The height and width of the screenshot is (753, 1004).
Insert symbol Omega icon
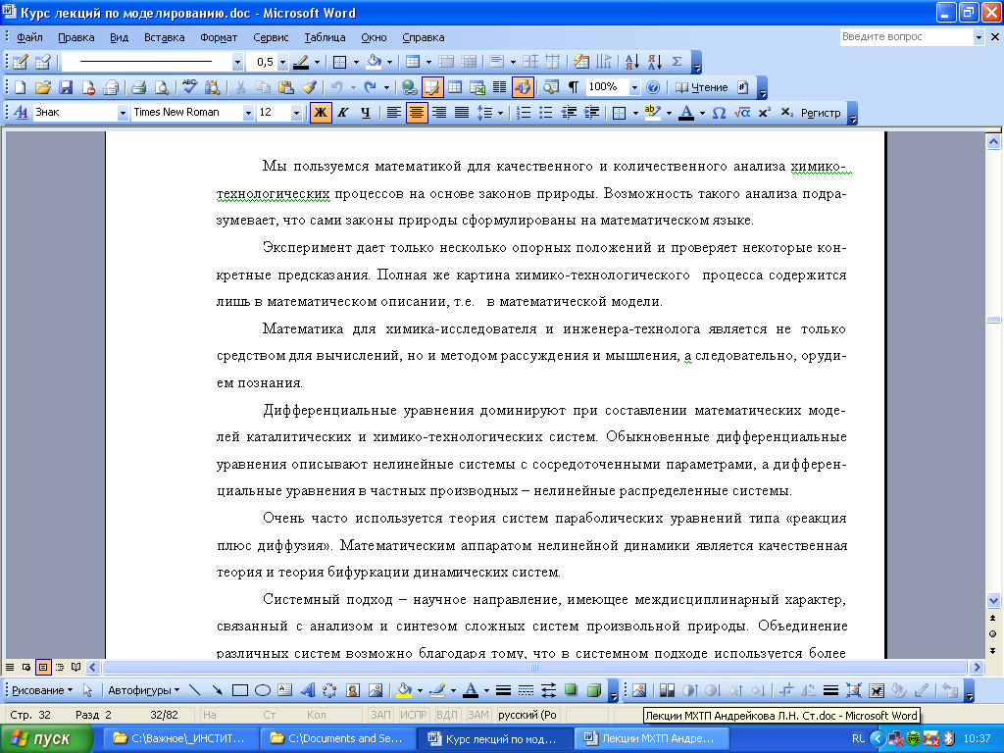719,113
